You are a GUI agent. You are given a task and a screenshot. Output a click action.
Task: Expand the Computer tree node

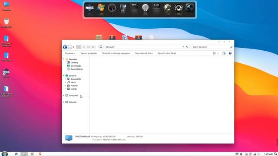63,95
